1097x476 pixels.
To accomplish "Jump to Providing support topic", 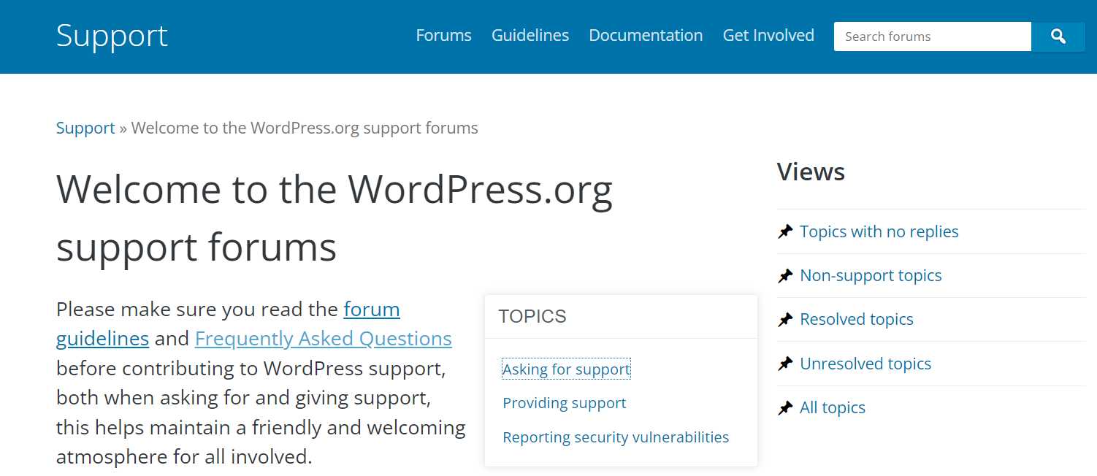I will pyautogui.click(x=565, y=403).
